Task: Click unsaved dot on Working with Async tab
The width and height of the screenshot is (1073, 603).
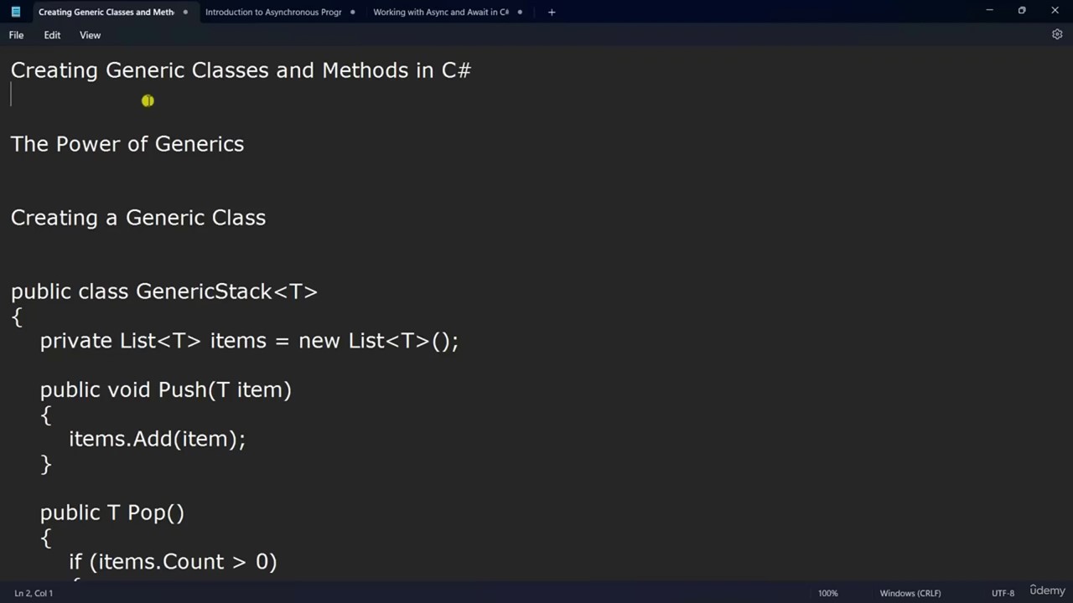Action: click(x=520, y=12)
